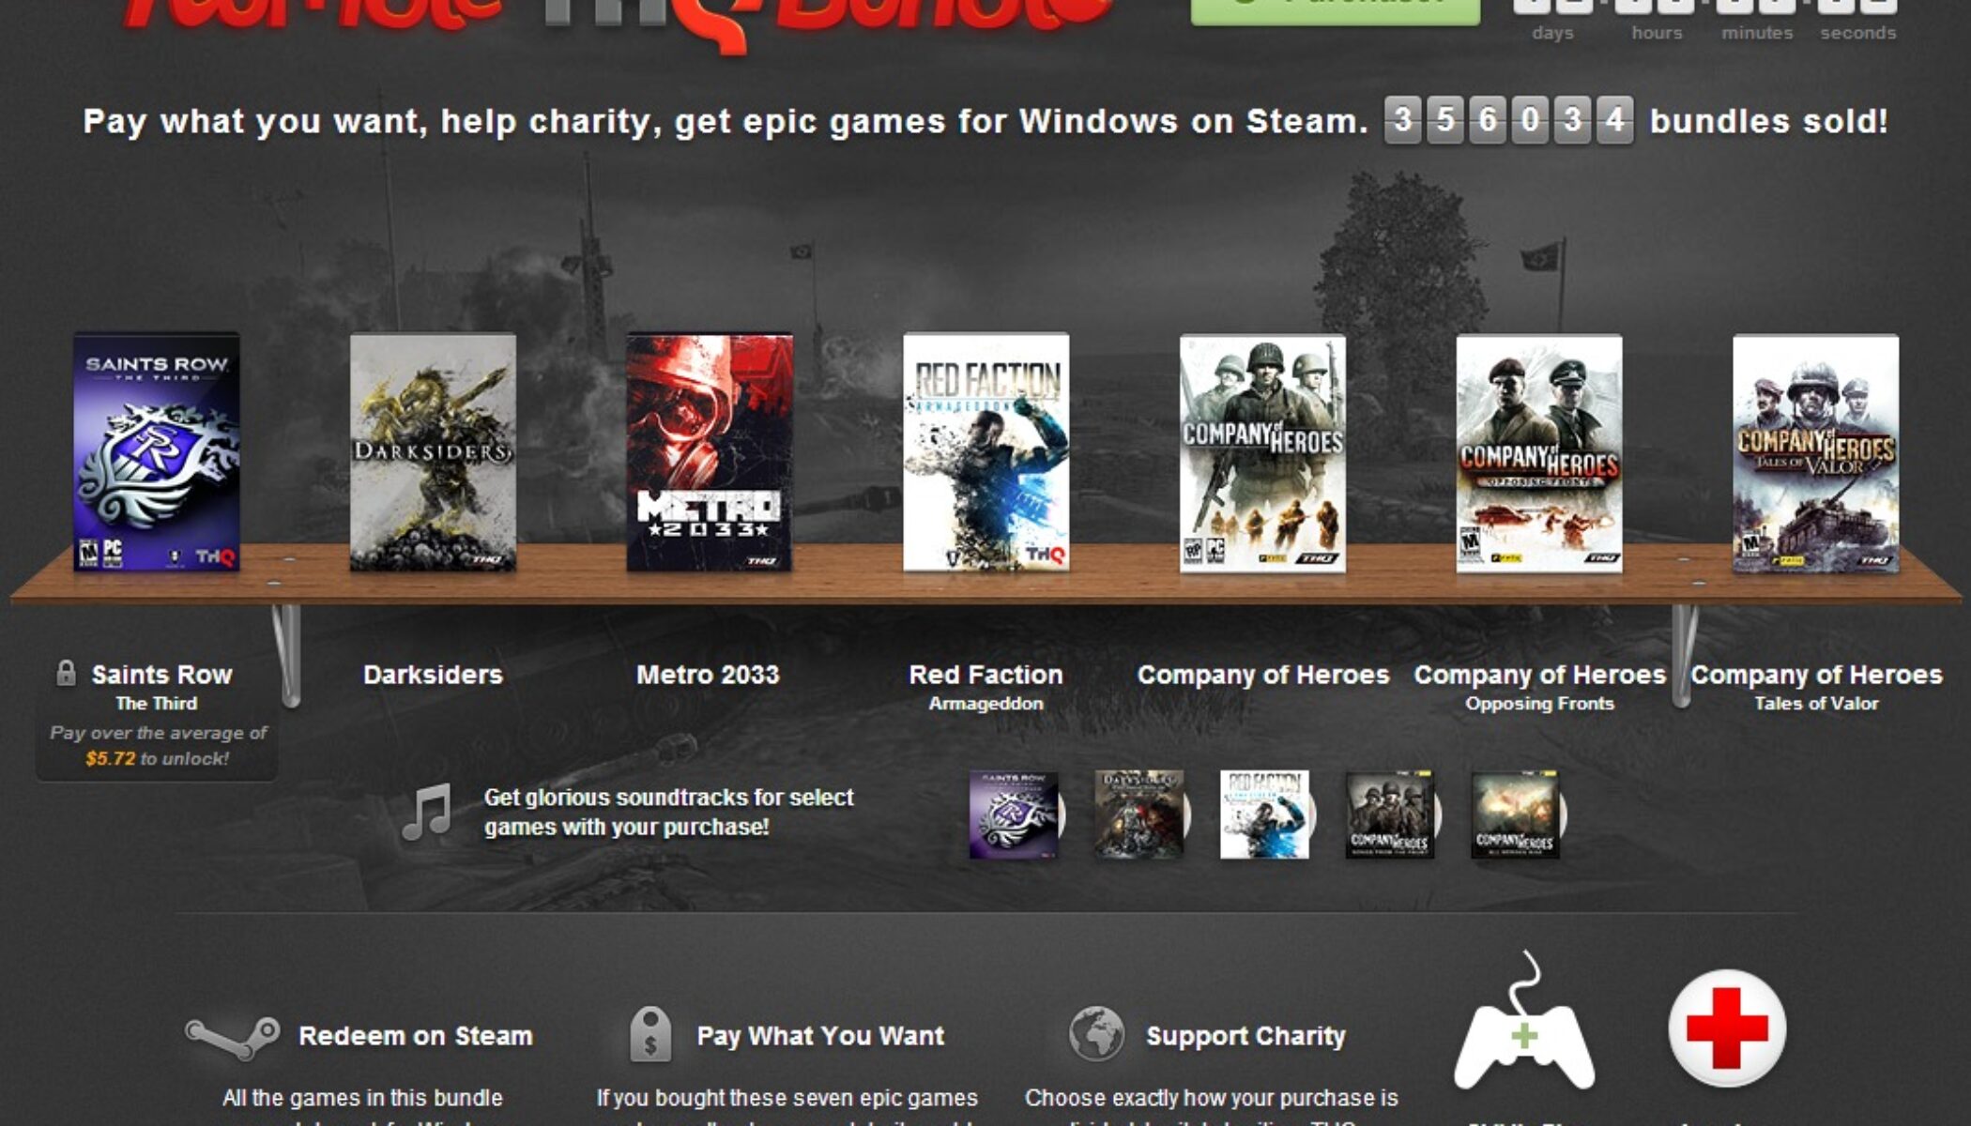This screenshot has width=1971, height=1126.
Task: Select the Metro 2033 box cover
Action: tap(710, 452)
